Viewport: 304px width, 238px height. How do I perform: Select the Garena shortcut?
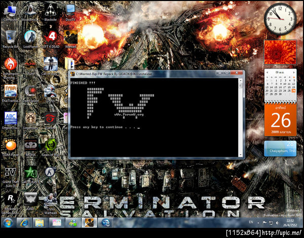tap(50, 120)
